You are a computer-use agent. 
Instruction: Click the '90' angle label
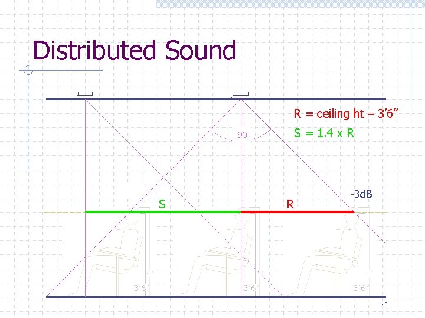pyautogui.click(x=243, y=135)
